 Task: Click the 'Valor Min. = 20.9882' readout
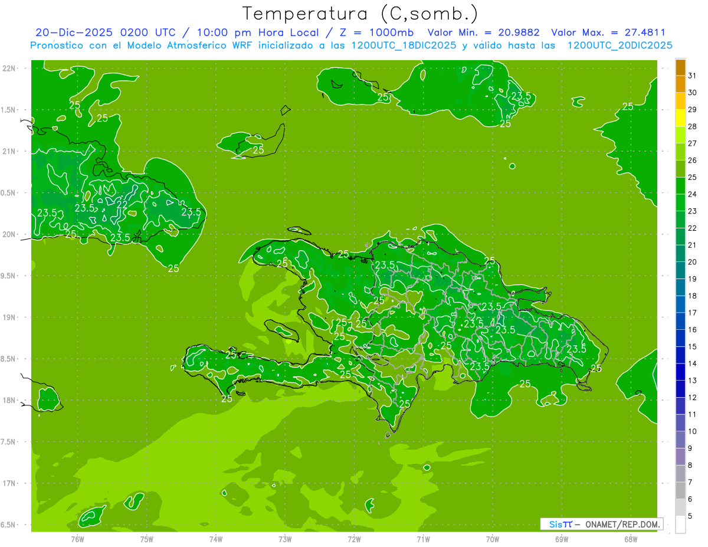tap(483, 33)
